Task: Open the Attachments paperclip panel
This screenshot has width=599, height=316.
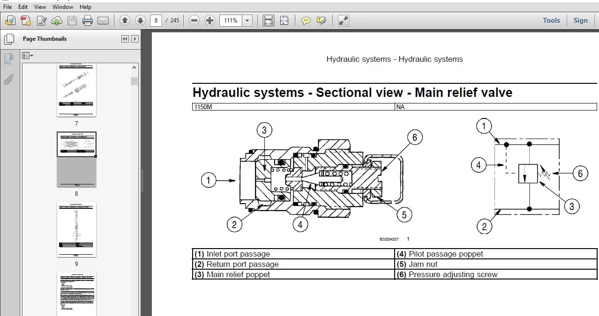Action: tap(8, 79)
